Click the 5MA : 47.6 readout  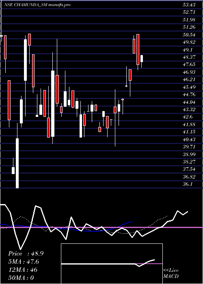[x=24, y=262]
